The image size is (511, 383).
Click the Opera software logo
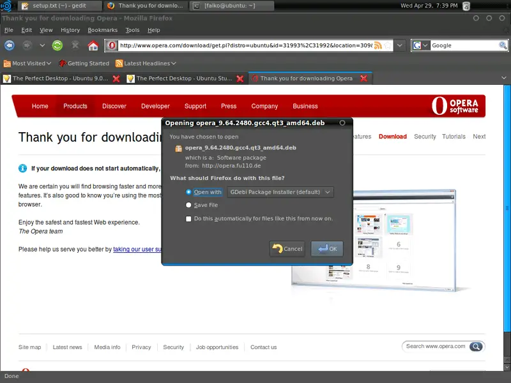(x=455, y=106)
